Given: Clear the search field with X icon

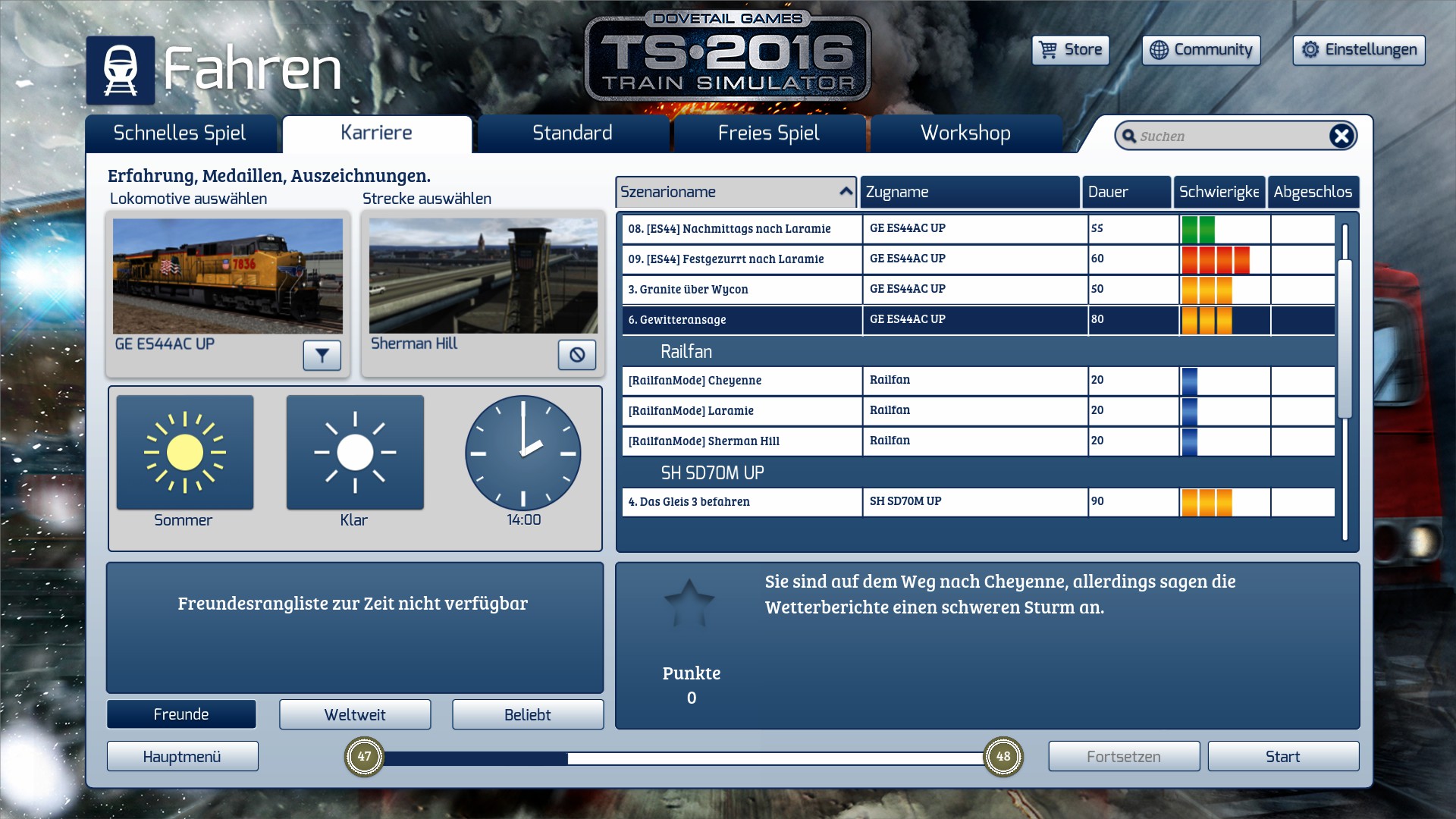Looking at the screenshot, I should pos(1341,136).
